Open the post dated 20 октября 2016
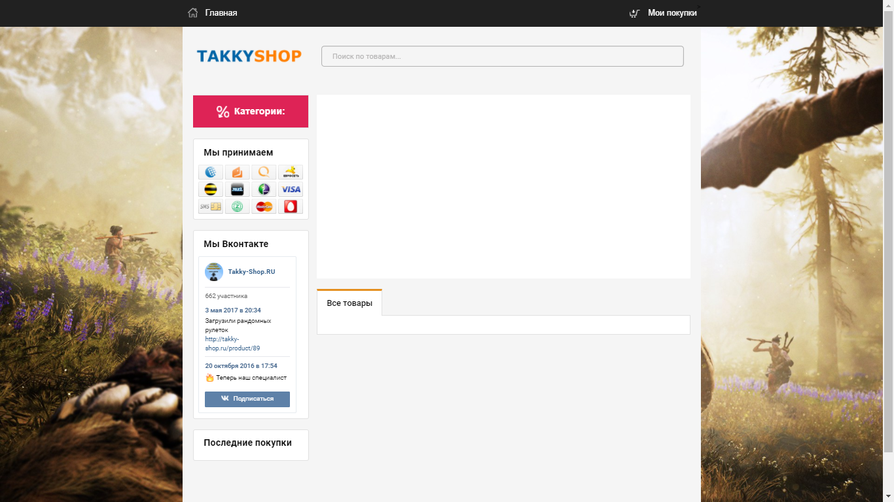The width and height of the screenshot is (894, 502). tap(241, 366)
